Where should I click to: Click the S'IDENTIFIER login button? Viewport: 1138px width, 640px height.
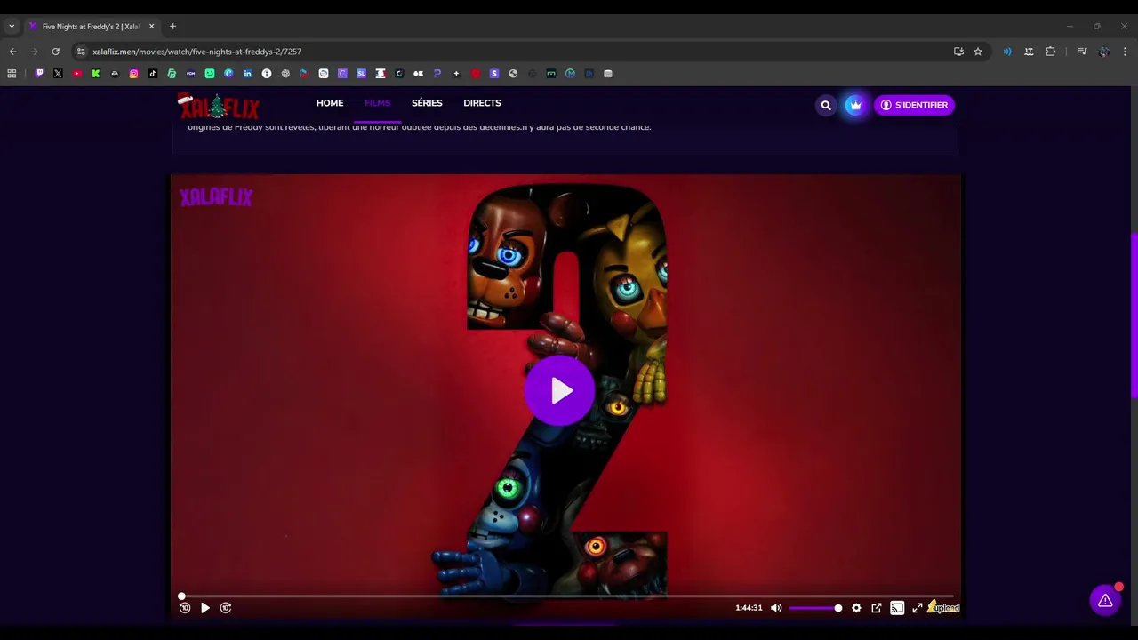pyautogui.click(x=914, y=105)
